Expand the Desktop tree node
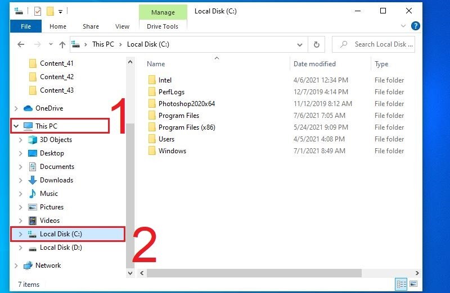This screenshot has height=293, width=450. 20,153
